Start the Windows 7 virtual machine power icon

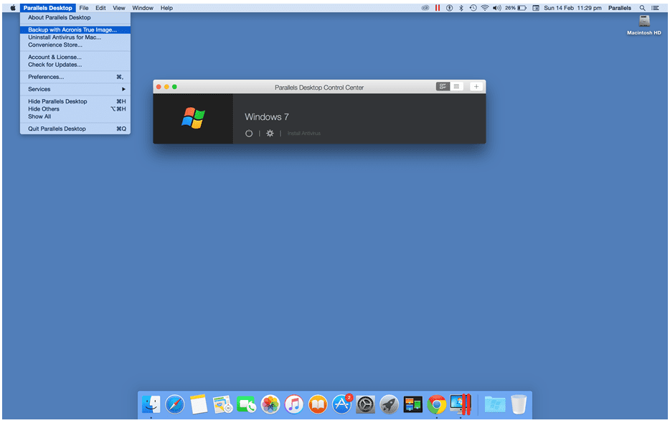point(249,134)
